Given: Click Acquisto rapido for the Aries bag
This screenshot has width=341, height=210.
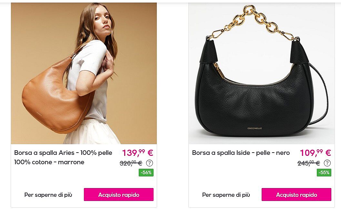Looking at the screenshot, I should tap(119, 195).
